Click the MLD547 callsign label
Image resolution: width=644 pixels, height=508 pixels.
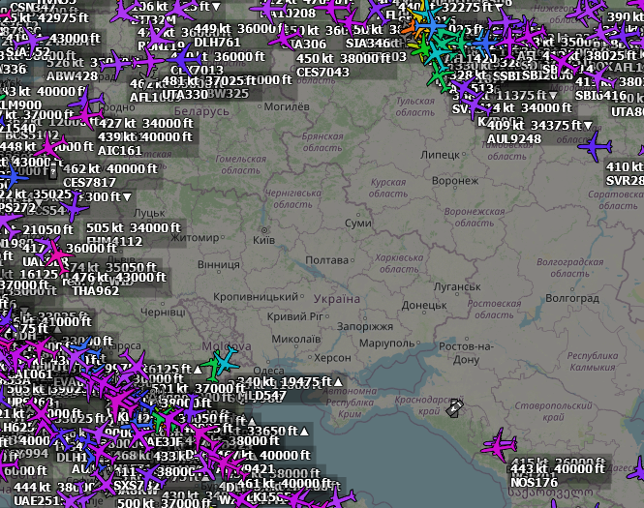[x=261, y=396]
